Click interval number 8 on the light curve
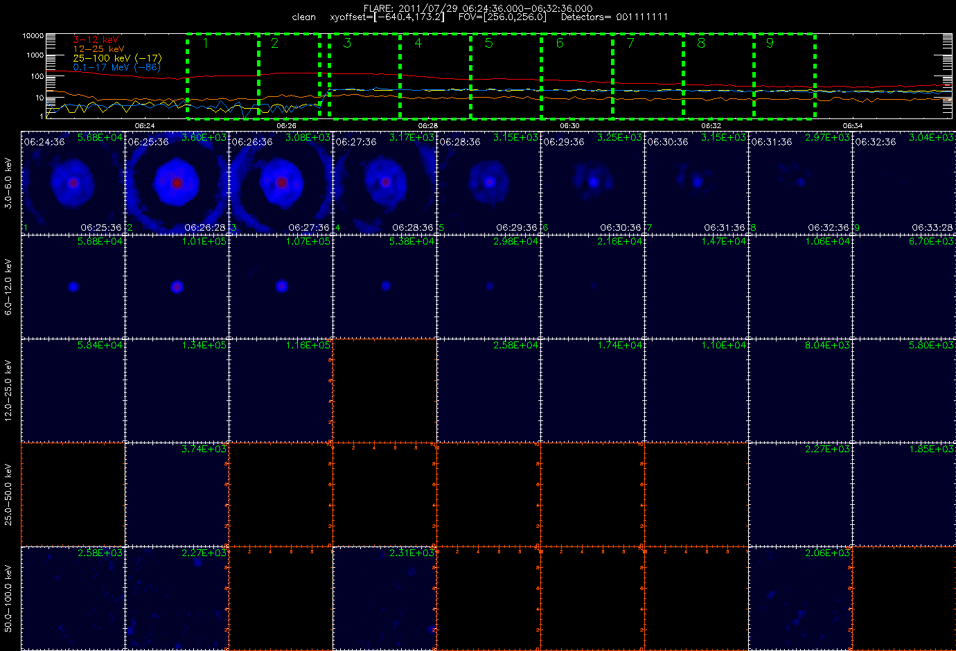956x651 pixels. pos(701,44)
